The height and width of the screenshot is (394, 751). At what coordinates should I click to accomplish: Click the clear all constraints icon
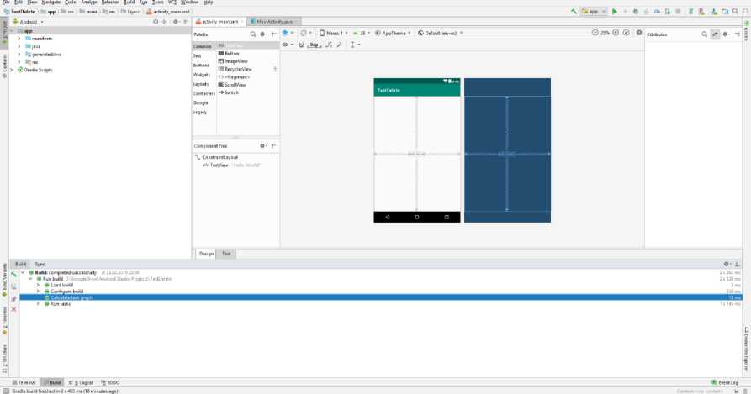pyautogui.click(x=329, y=45)
